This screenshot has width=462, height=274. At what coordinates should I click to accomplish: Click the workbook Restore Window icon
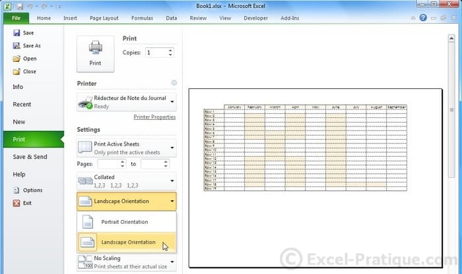443,18
